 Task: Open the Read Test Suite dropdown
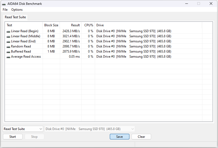pos(23,129)
